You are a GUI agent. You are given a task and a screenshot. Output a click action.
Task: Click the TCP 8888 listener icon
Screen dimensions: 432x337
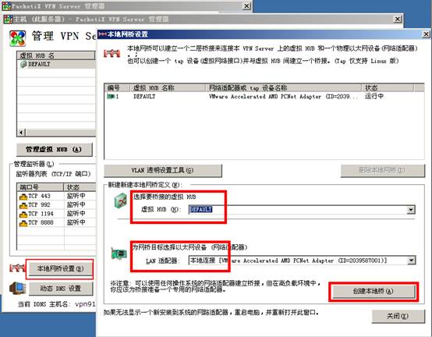[23, 223]
